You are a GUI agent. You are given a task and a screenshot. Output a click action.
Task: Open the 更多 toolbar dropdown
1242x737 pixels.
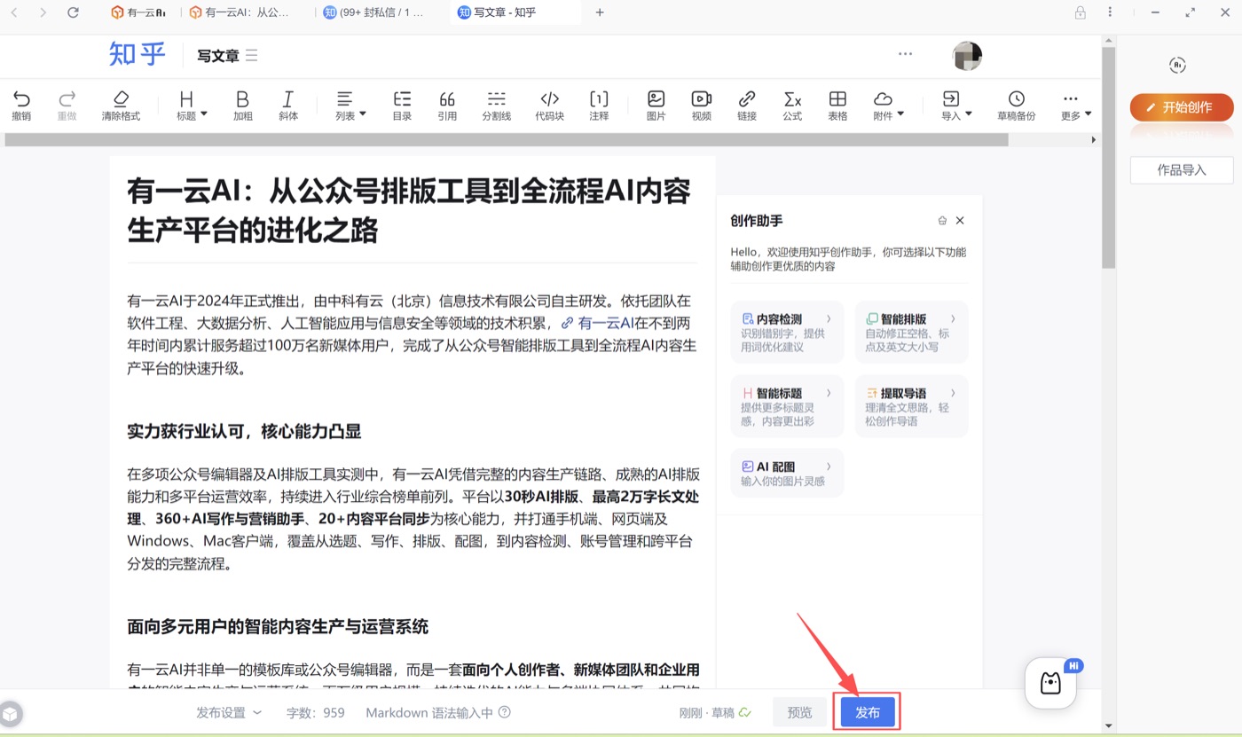click(x=1075, y=106)
